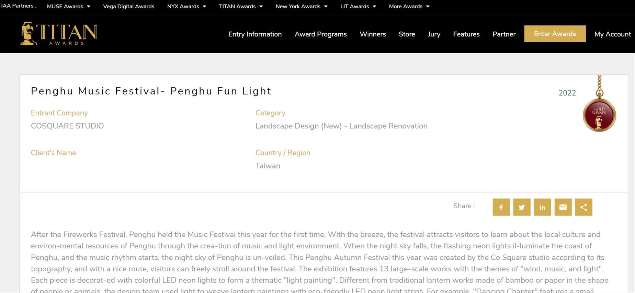This screenshot has height=293, width=635.
Task: Open the Vega Digital Awards link
Action: pos(128,7)
